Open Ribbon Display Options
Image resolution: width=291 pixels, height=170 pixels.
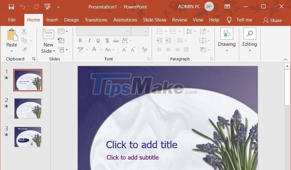tap(227, 7)
